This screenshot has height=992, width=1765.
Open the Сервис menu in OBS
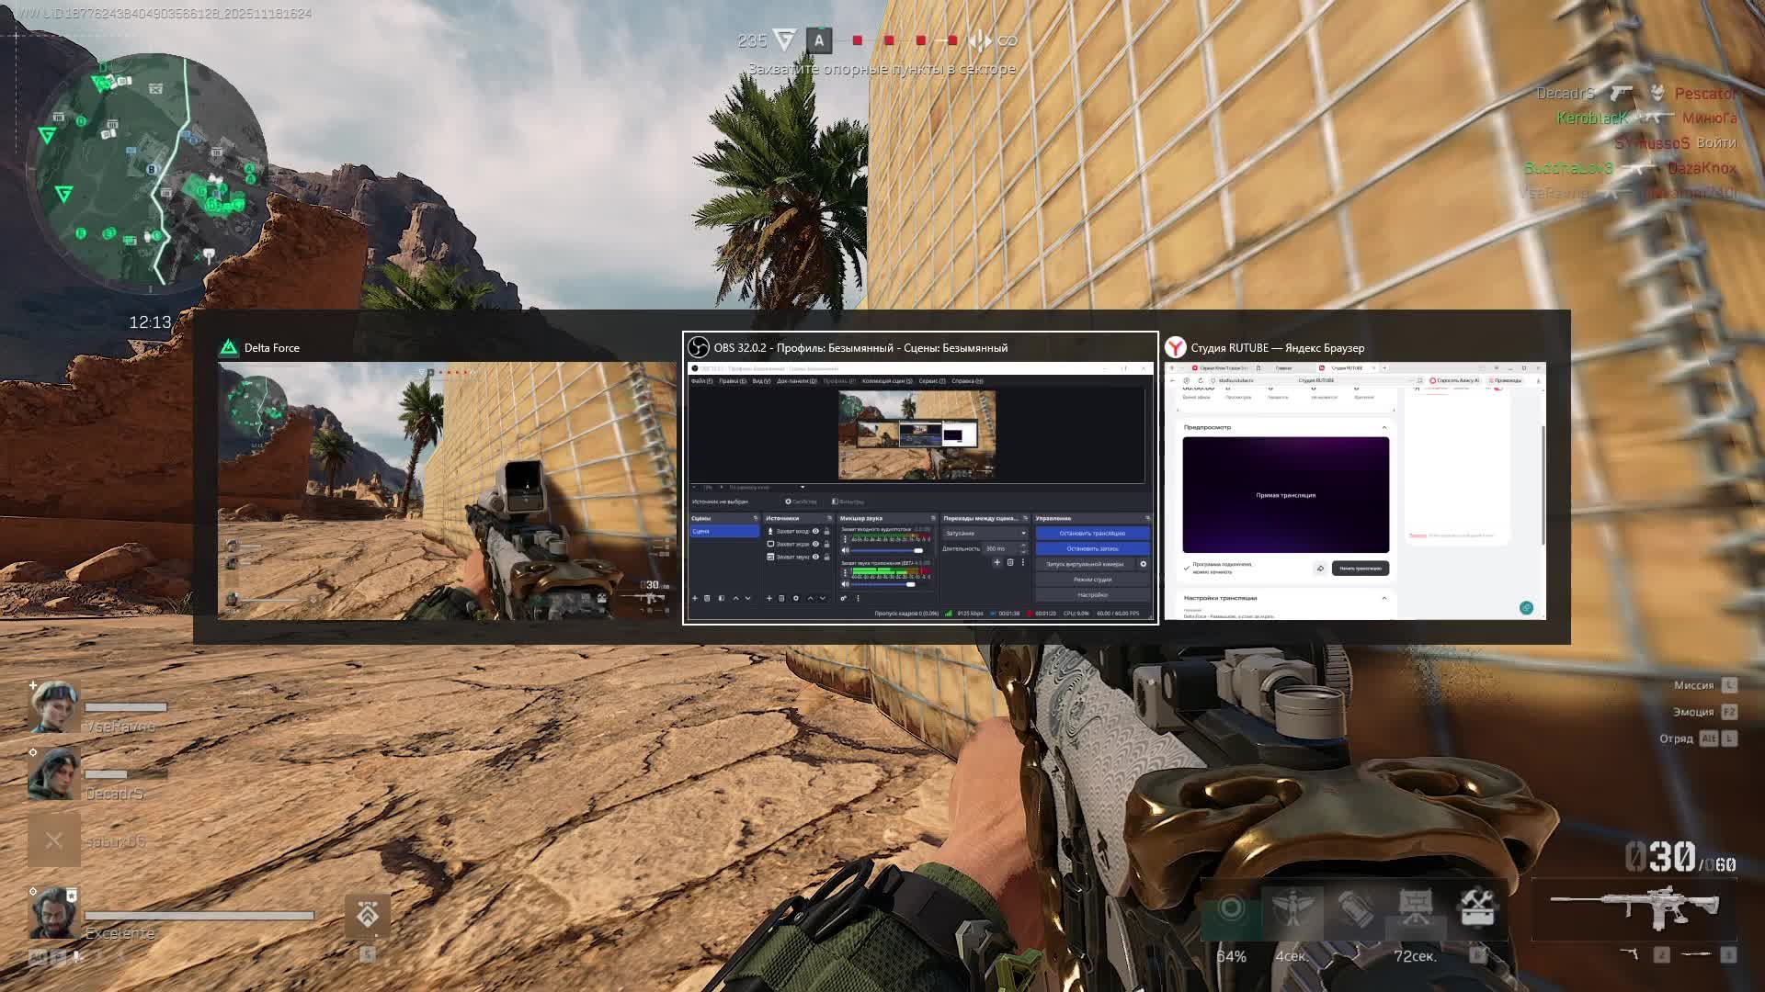(x=931, y=380)
